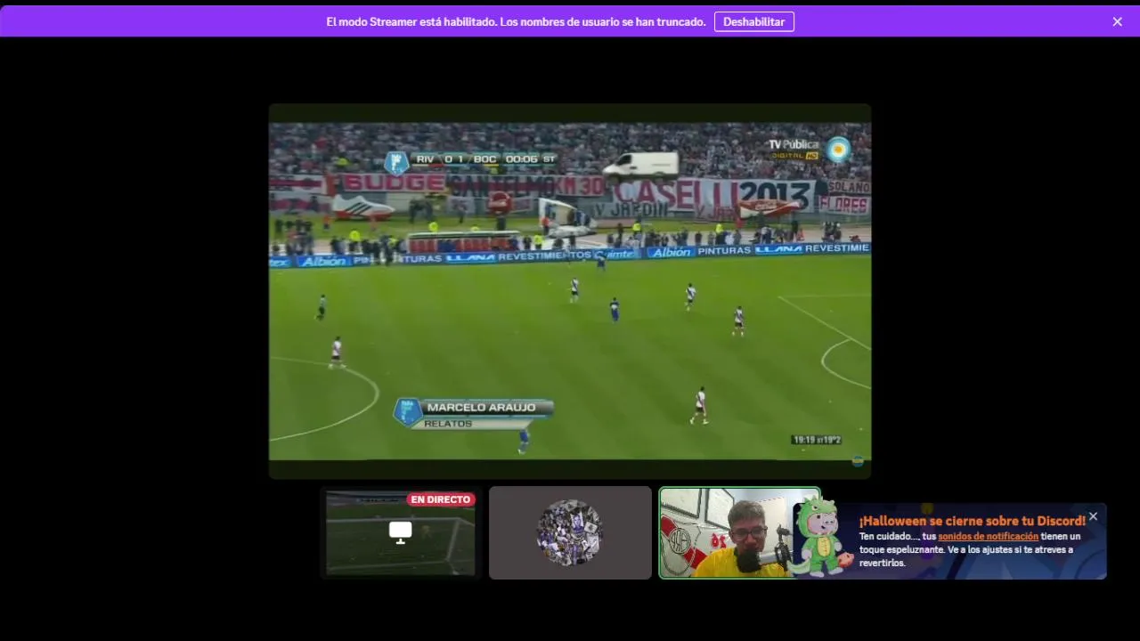Click the screen share monitor icon
The height and width of the screenshot is (641, 1140).
401,532
